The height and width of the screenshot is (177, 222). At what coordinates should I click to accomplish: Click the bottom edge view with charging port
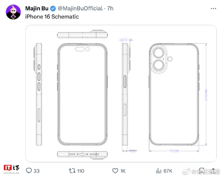[x=82, y=155]
